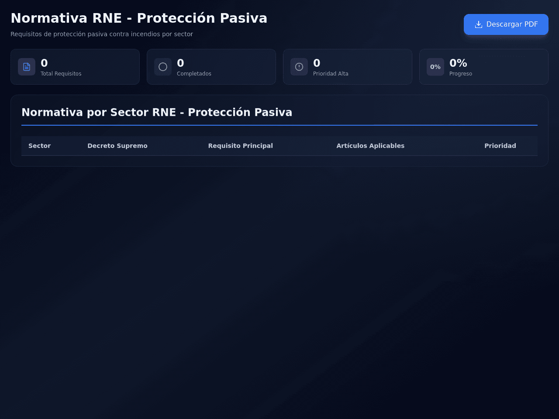This screenshot has height=419, width=559.
Task: Click the heading Normativa por Sector RNE
Action: [x=157, y=112]
